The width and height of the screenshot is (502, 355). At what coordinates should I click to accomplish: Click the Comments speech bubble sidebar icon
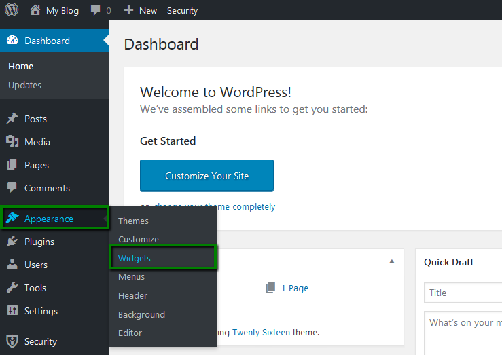[12, 187]
